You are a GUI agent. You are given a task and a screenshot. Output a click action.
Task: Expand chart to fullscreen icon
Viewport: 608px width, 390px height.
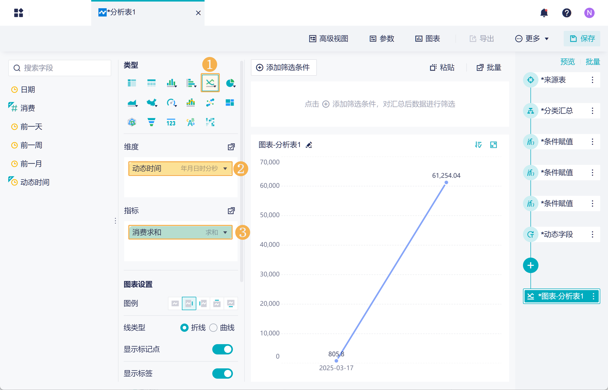[493, 145]
